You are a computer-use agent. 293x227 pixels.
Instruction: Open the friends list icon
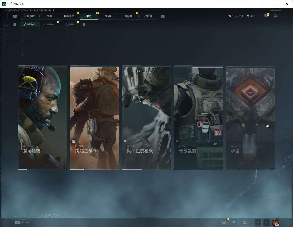245,222
